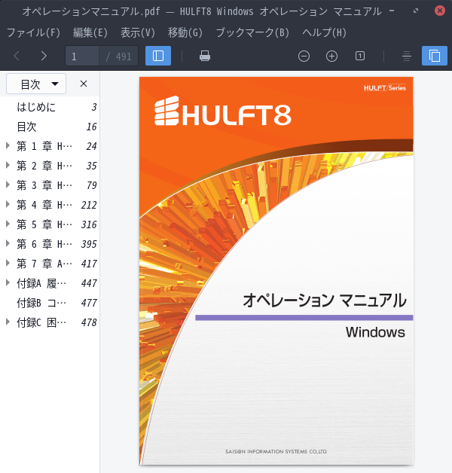Minimize the window with the dash button
Image resolution: width=452 pixels, height=473 pixels.
point(392,11)
